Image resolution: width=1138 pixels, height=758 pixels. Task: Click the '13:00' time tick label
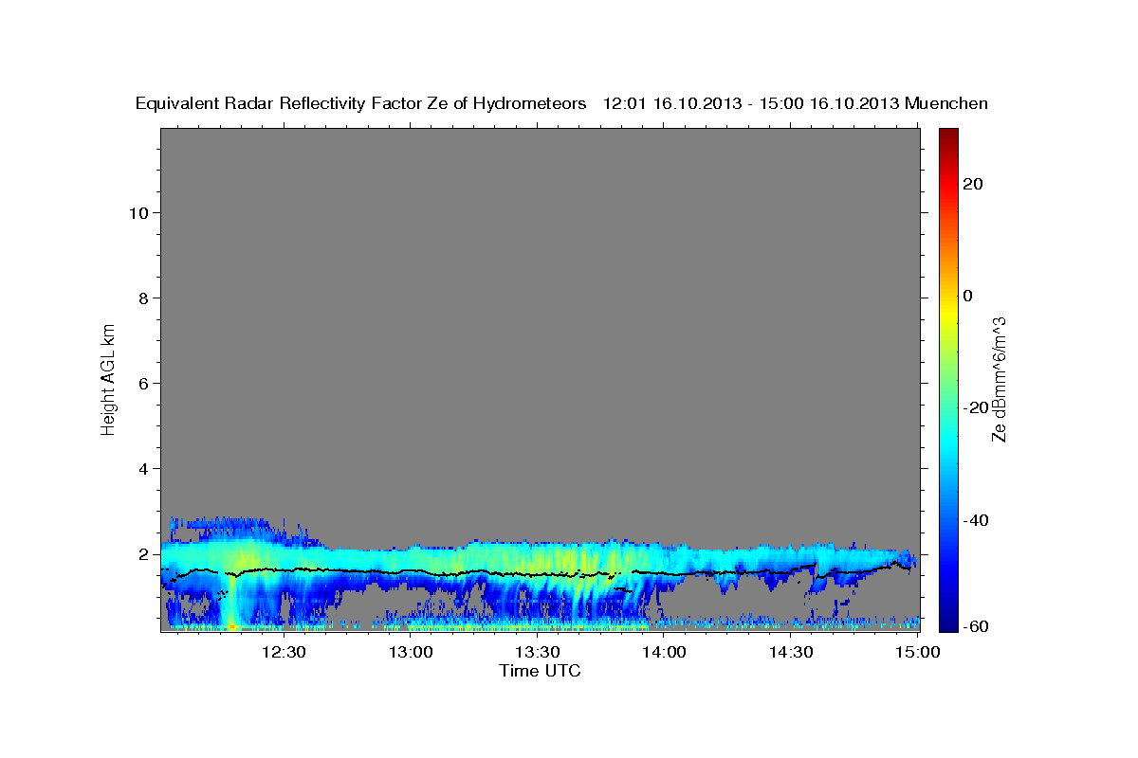coord(411,652)
